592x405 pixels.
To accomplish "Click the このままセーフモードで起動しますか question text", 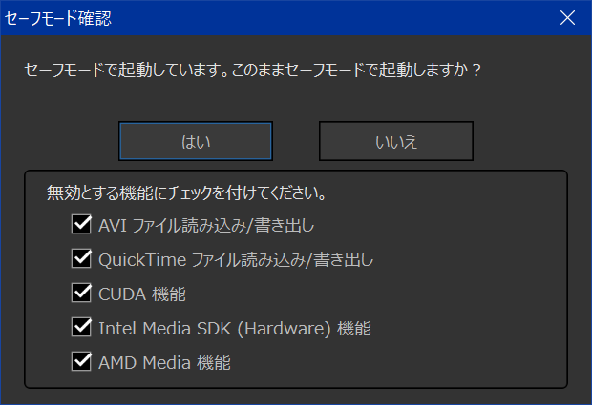I will click(x=355, y=71).
